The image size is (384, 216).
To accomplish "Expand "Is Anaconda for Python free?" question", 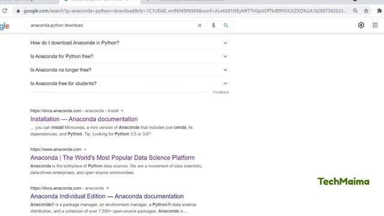I will point(129,56).
